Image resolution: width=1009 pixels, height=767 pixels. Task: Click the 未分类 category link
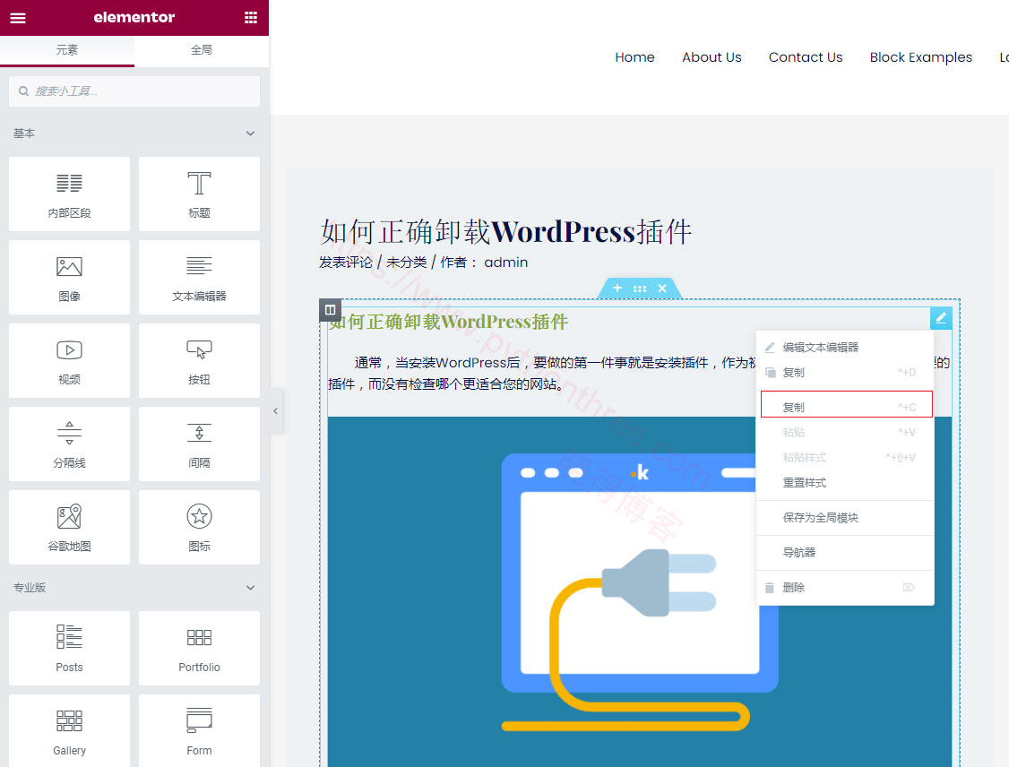pyautogui.click(x=407, y=263)
